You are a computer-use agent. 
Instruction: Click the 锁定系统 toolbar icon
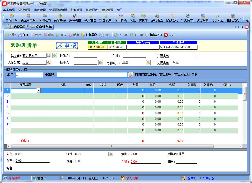(x=203, y=18)
